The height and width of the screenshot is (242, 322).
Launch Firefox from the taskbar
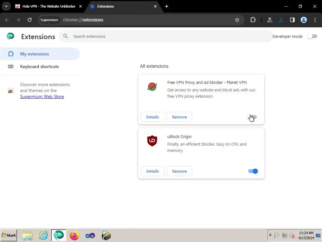[74, 235]
